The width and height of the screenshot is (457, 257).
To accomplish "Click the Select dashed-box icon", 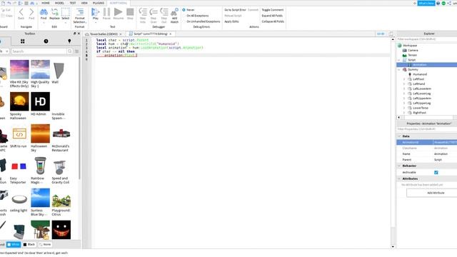I will pos(66,12).
